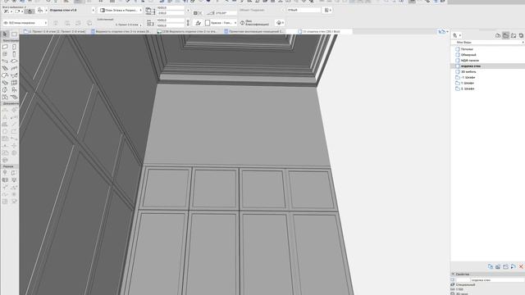
Task: Click the top dimension field showing 1000.0
Action: (171, 7)
